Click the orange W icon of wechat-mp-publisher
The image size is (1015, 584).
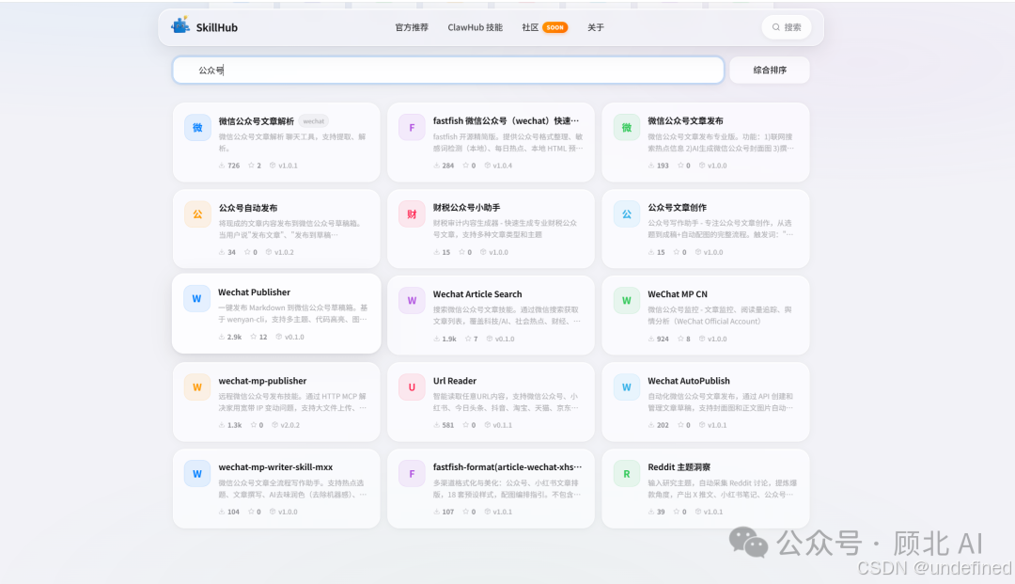click(x=197, y=387)
